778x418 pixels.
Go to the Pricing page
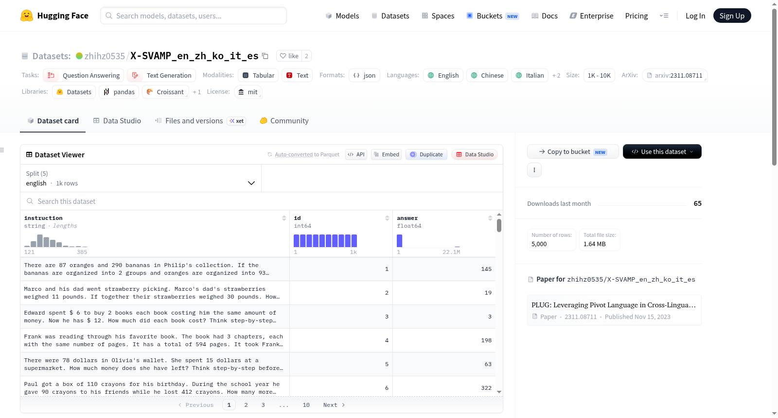click(637, 16)
